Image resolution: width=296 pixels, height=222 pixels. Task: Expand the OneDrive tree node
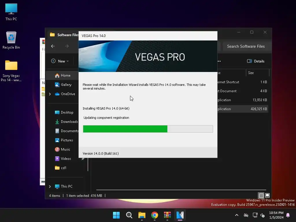pos(50,94)
